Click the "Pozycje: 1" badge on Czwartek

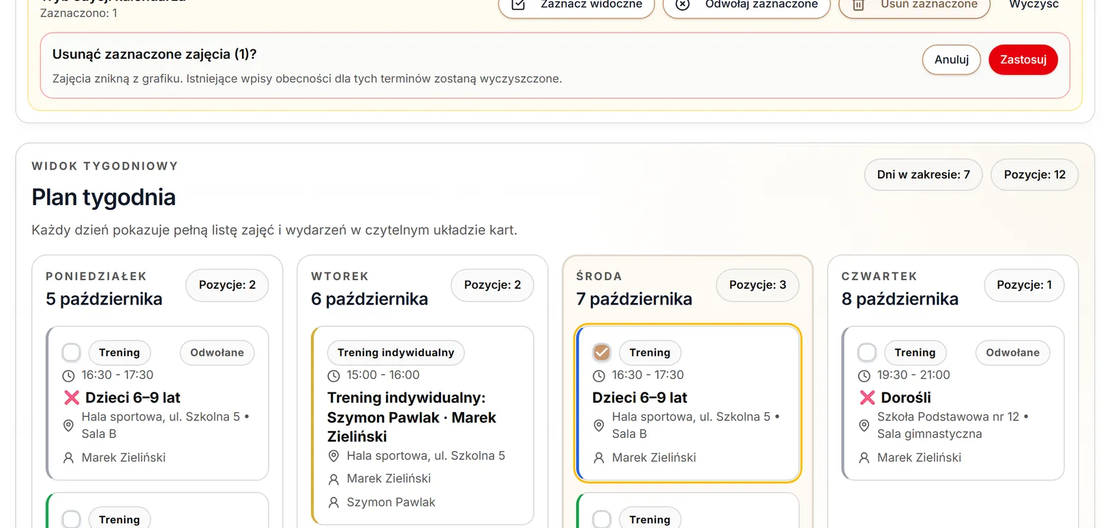point(1024,285)
